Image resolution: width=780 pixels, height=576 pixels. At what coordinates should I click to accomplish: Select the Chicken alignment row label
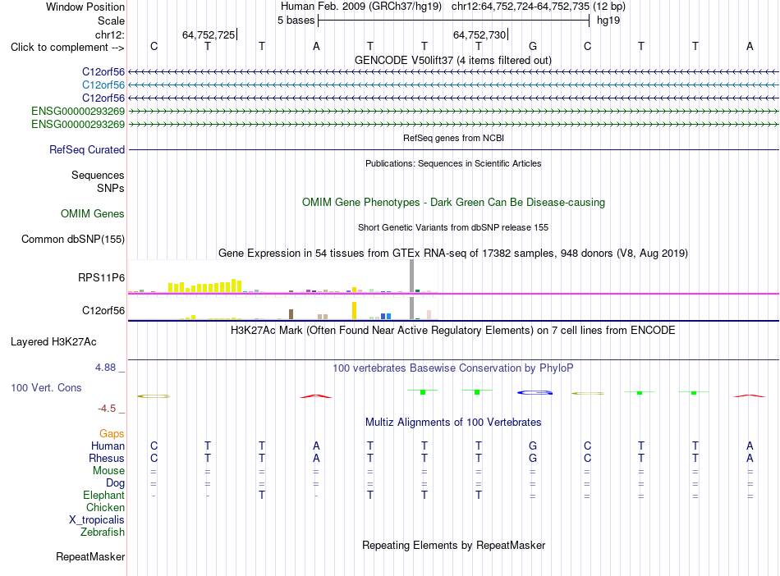coord(105,507)
